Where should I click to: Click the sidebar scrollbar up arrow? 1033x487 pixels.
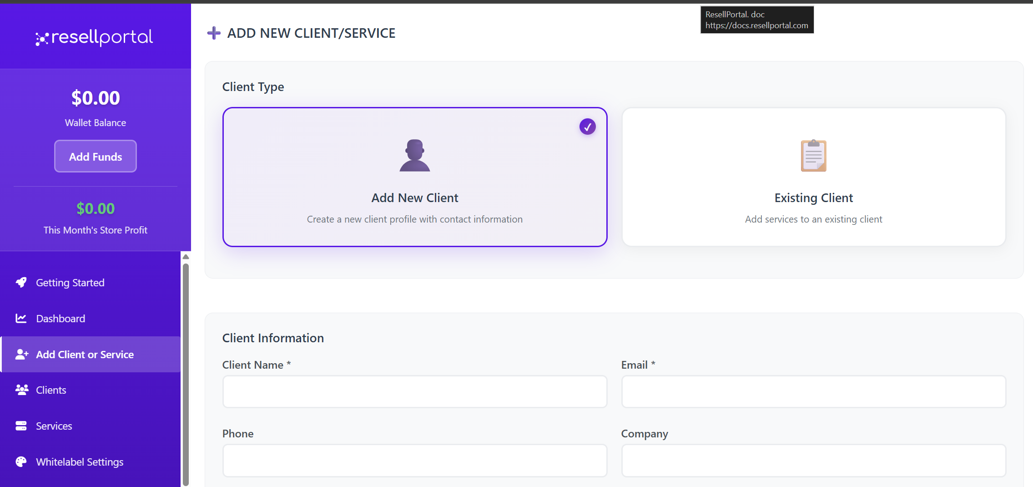click(x=186, y=257)
